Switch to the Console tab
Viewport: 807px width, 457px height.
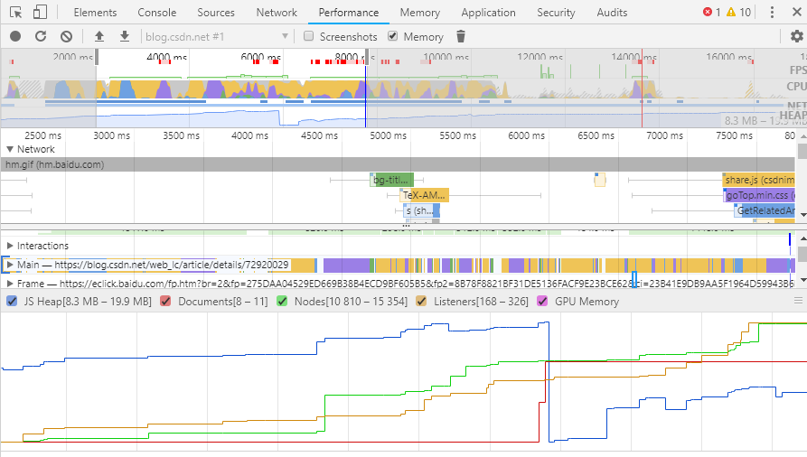pos(157,13)
